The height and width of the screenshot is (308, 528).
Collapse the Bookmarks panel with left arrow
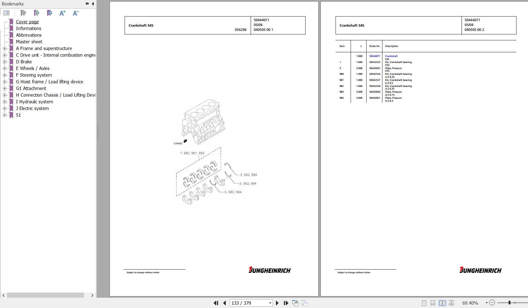click(93, 4)
